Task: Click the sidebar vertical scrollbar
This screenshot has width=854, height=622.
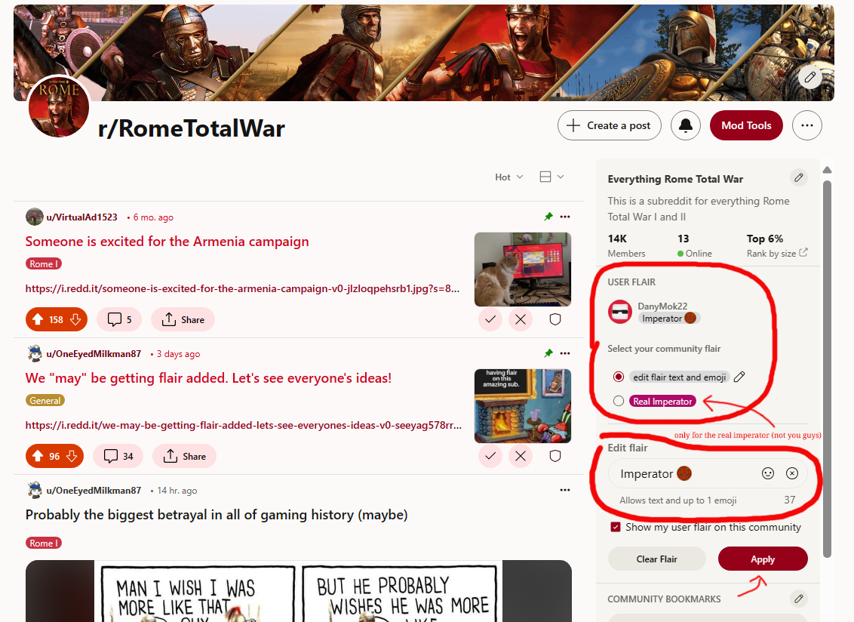Action: pyautogui.click(x=827, y=369)
